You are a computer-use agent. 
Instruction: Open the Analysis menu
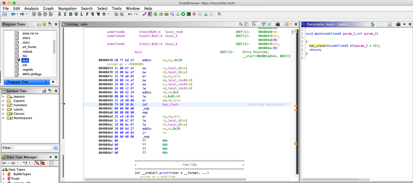point(31,9)
